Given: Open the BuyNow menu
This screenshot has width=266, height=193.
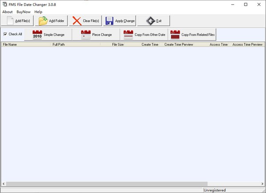Looking at the screenshot, I should [x=23, y=12].
